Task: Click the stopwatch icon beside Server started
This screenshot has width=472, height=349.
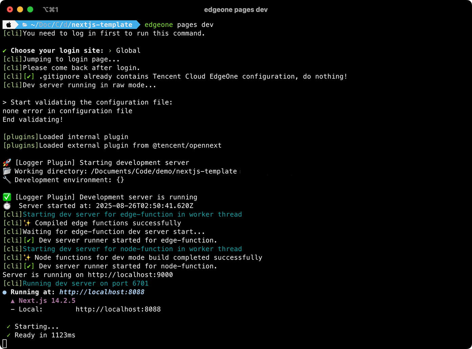Action: [7, 206]
